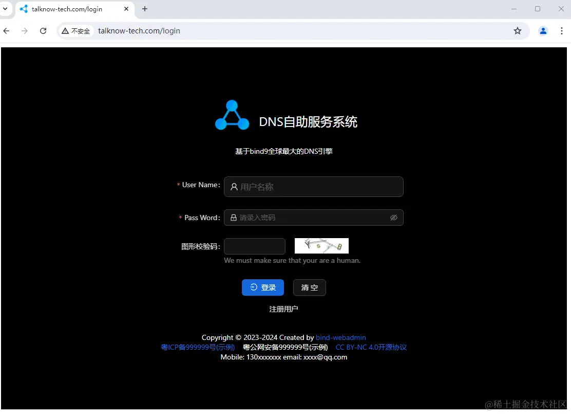
Task: Click the captcha code input box
Action: pos(255,246)
